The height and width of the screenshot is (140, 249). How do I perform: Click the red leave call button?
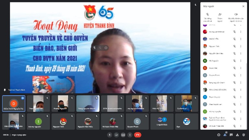[x=138, y=135]
